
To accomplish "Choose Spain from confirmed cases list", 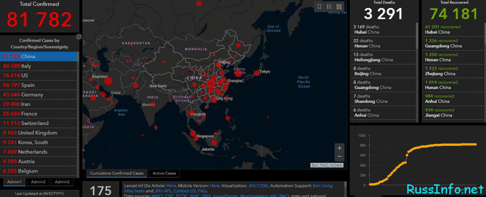I will coord(38,85).
